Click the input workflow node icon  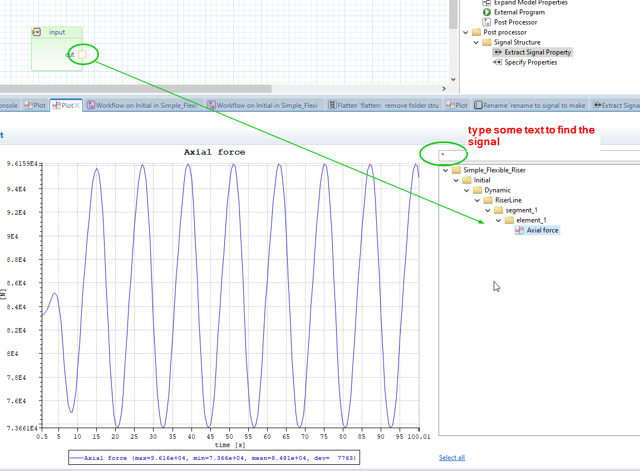[37, 32]
